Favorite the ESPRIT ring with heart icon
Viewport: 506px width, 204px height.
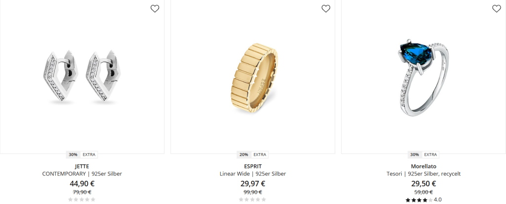point(326,9)
